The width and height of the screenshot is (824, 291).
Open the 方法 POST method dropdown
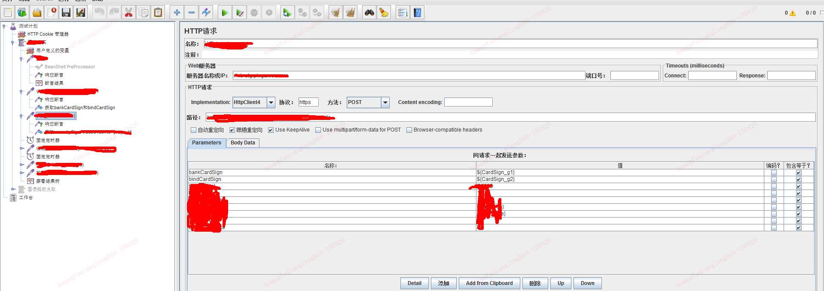point(385,102)
